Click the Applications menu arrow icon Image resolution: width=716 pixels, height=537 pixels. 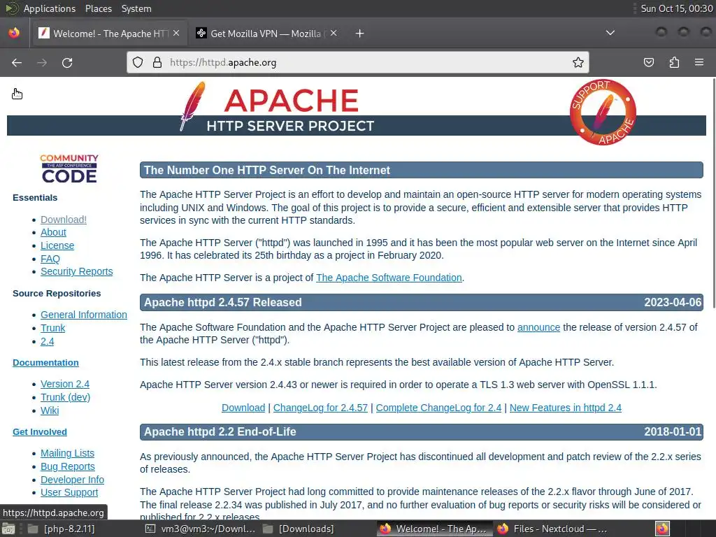tap(11, 8)
